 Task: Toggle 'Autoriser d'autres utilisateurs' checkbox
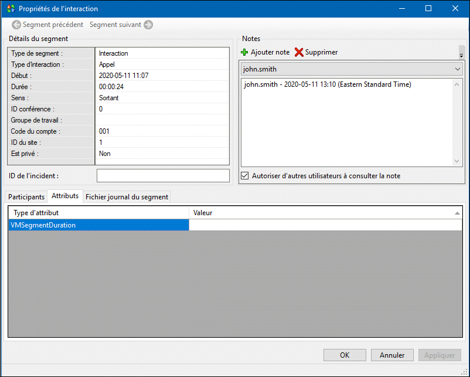click(245, 175)
